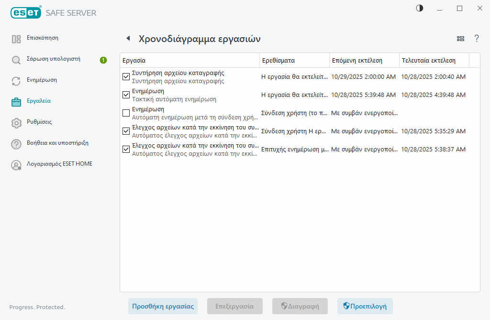Uncheck the Τακτική αυτόματη ενημέρωση task

point(126,95)
